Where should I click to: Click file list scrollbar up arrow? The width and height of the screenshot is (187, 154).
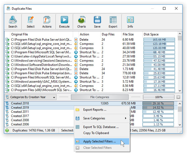click(x=180, y=34)
